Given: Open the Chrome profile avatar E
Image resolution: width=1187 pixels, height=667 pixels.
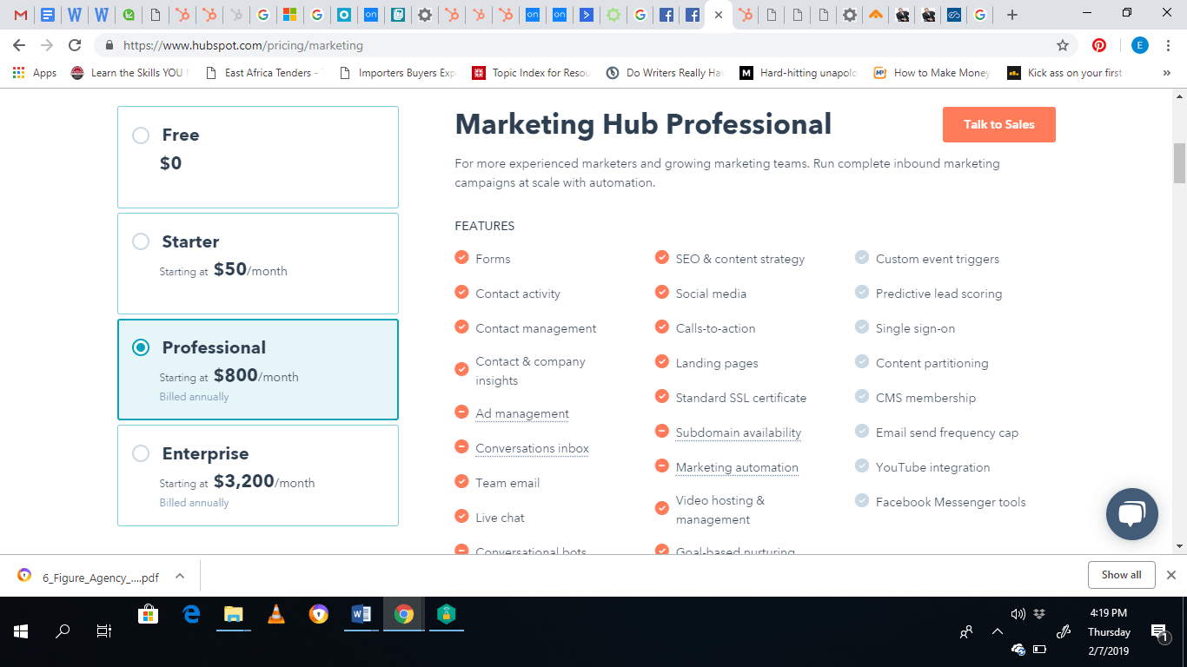Looking at the screenshot, I should tap(1140, 45).
